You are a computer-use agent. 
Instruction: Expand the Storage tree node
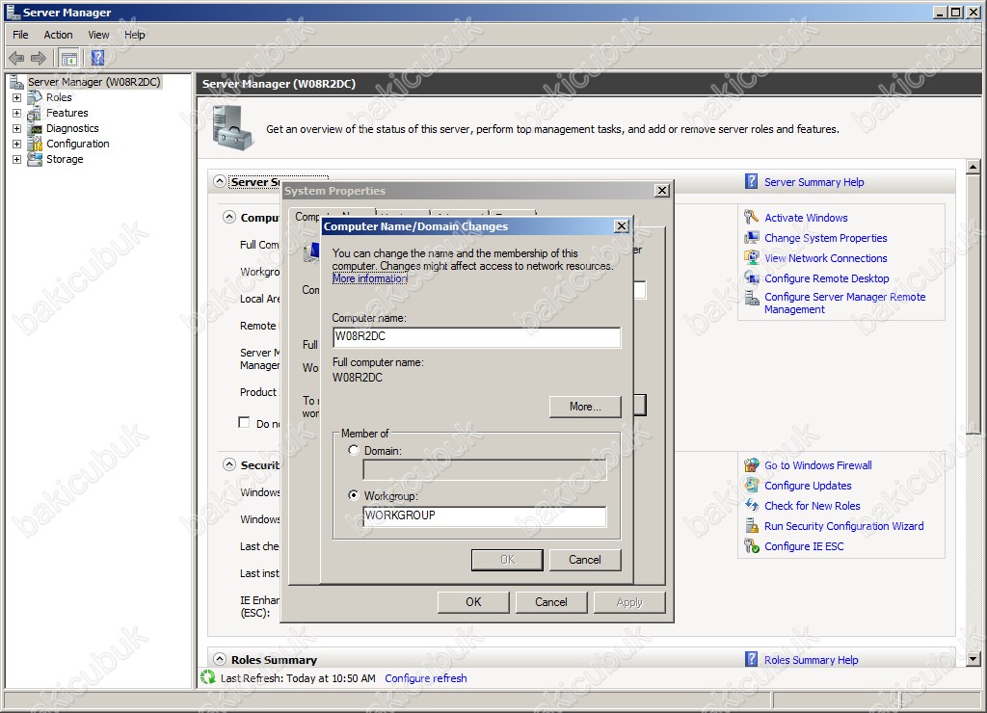coord(17,159)
